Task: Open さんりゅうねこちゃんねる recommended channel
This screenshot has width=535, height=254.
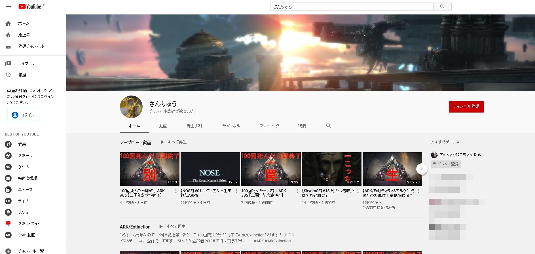Action: (x=460, y=155)
